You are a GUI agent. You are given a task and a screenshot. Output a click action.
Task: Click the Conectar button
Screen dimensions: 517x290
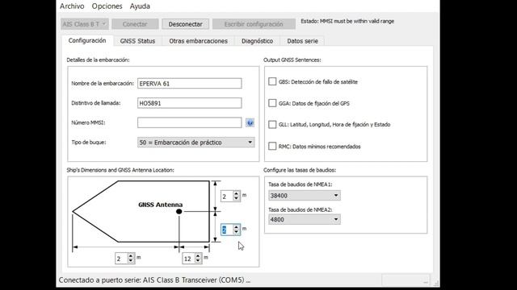(x=135, y=24)
